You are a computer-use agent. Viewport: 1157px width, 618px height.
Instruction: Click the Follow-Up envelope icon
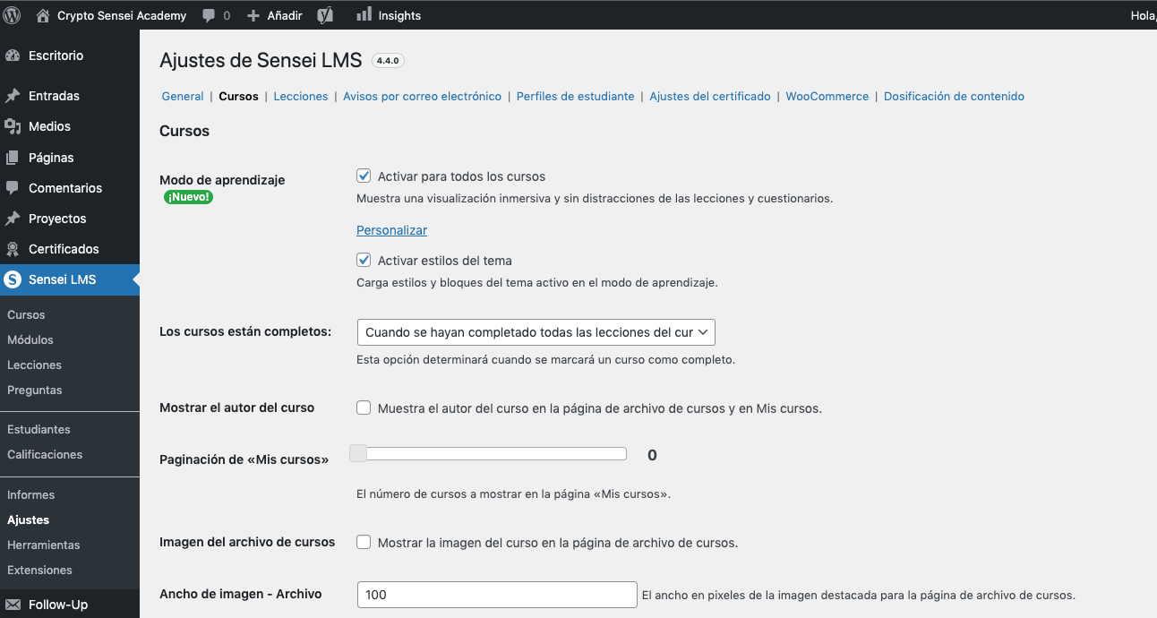[x=13, y=605]
